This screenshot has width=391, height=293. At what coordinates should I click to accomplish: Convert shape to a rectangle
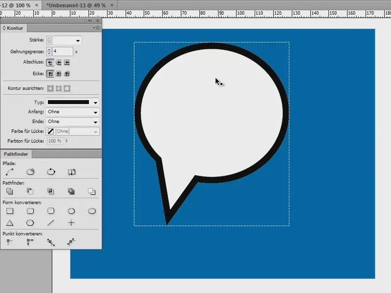10,211
